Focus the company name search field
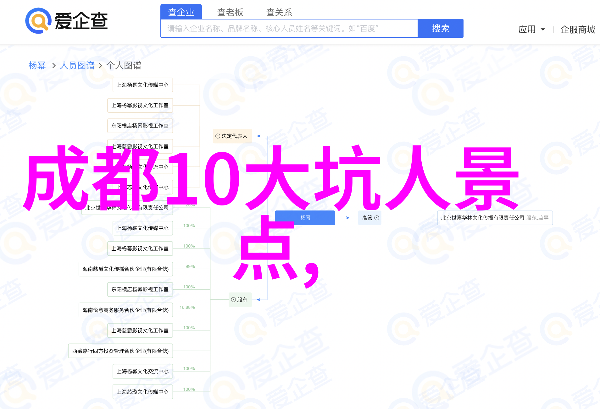600x409 pixels. coord(289,28)
